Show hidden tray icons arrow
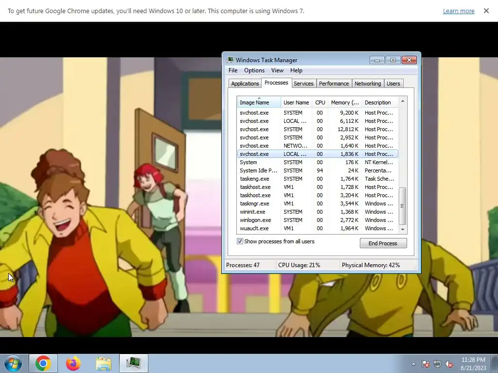The width and height of the screenshot is (498, 373). point(413,364)
